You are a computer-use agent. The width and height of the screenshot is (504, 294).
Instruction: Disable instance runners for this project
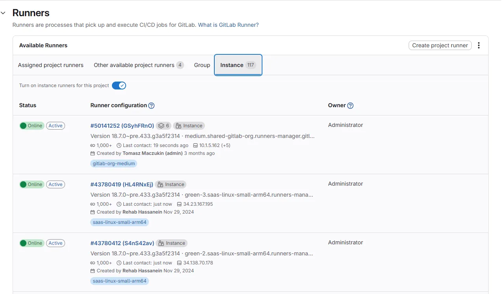click(119, 86)
